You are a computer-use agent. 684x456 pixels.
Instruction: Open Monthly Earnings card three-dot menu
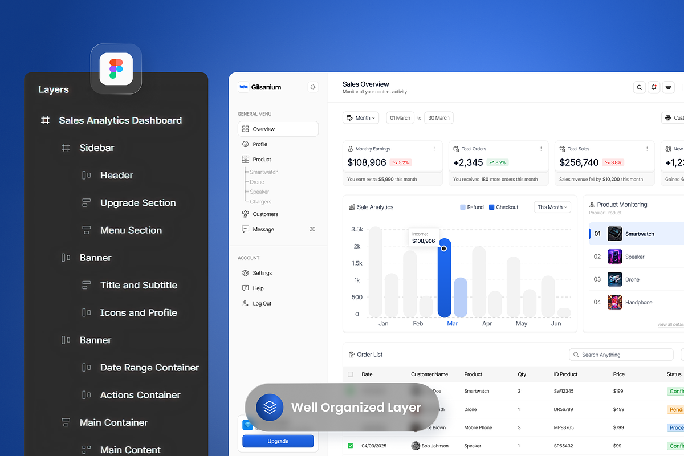(435, 149)
